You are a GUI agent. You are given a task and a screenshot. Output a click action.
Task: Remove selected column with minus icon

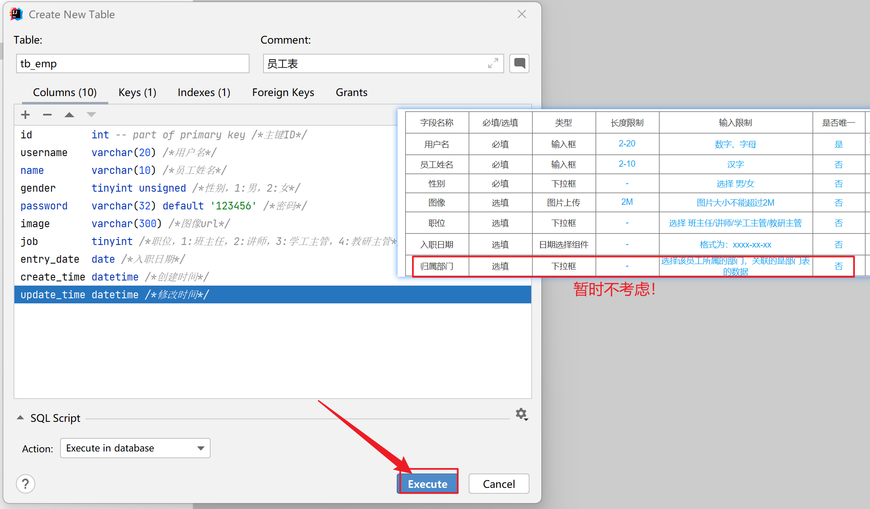[x=47, y=115]
